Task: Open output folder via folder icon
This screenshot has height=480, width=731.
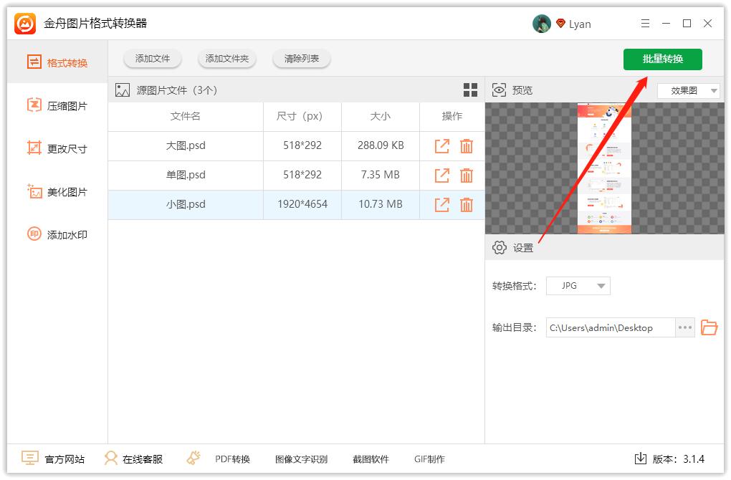Action: click(x=709, y=327)
